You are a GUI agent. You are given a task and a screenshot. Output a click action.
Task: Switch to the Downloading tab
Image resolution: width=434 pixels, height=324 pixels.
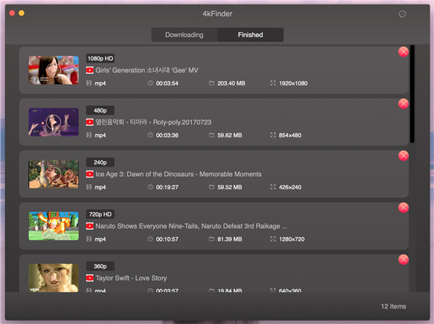click(x=184, y=35)
